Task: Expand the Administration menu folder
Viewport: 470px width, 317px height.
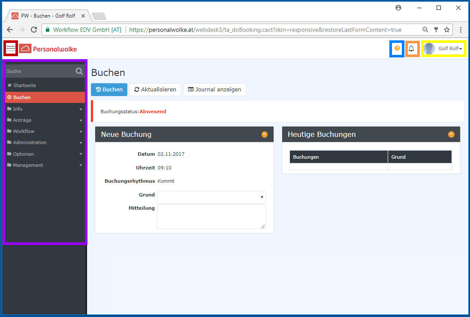Action: [45, 142]
